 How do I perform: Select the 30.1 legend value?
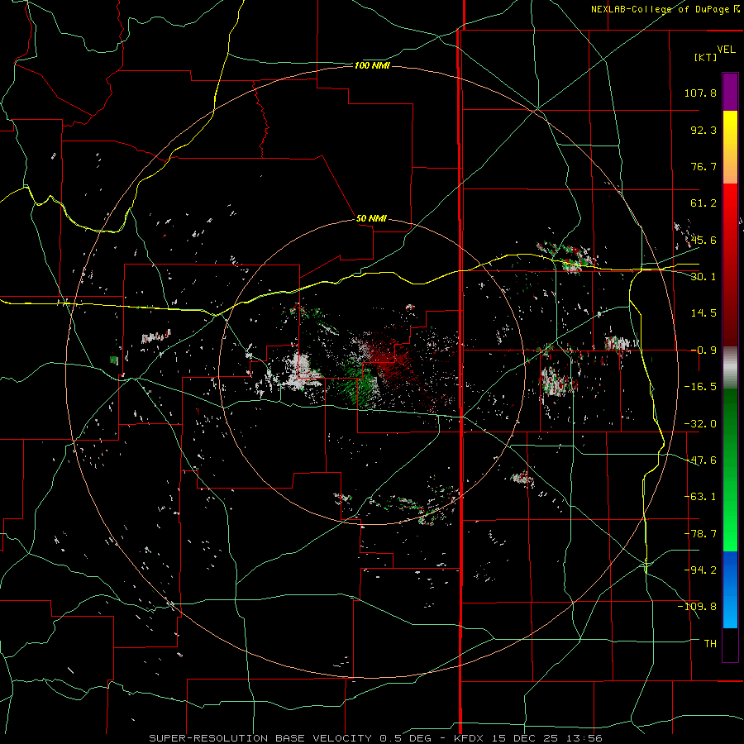point(703,277)
